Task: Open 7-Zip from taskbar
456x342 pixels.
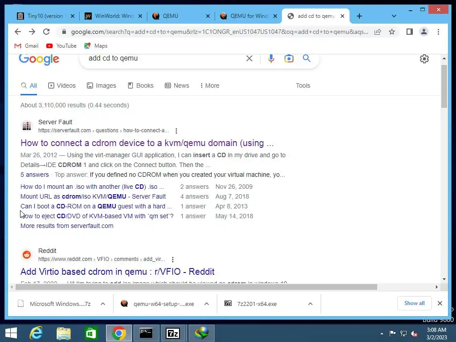Action: tap(173, 333)
